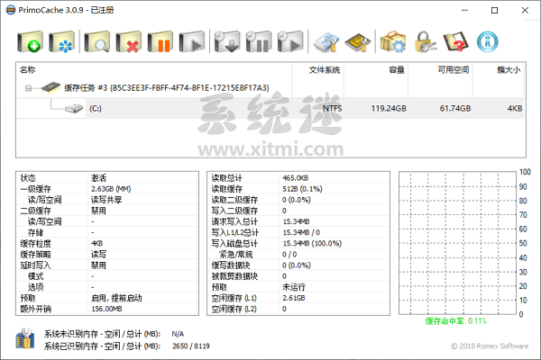Click the pause deferred write clock icon
The height and width of the screenshot is (360, 541).
tap(259, 42)
